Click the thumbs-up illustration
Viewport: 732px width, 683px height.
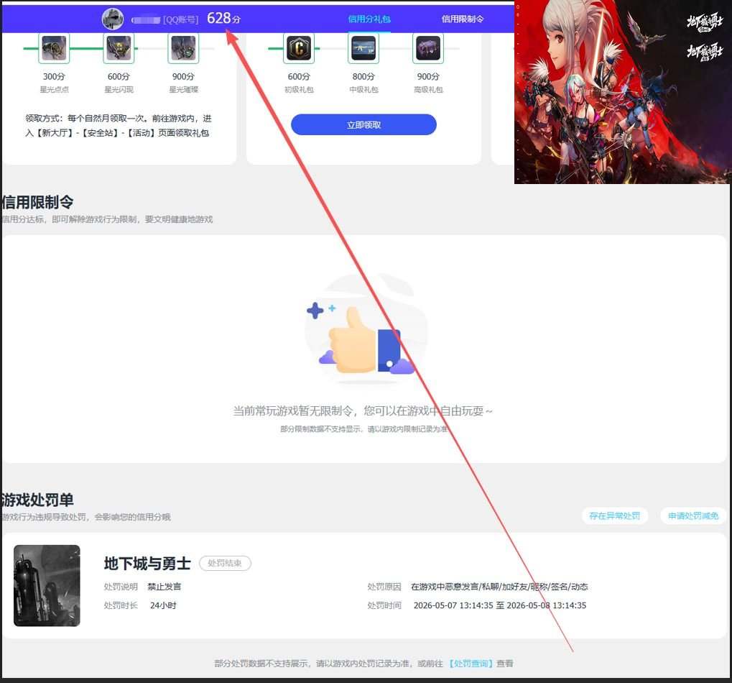pos(366,330)
